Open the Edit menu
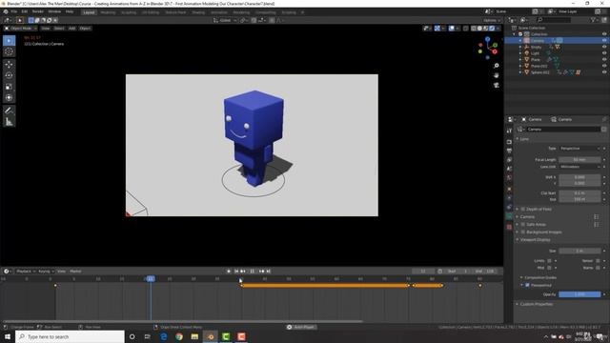This screenshot has width=610, height=343. pos(25,11)
